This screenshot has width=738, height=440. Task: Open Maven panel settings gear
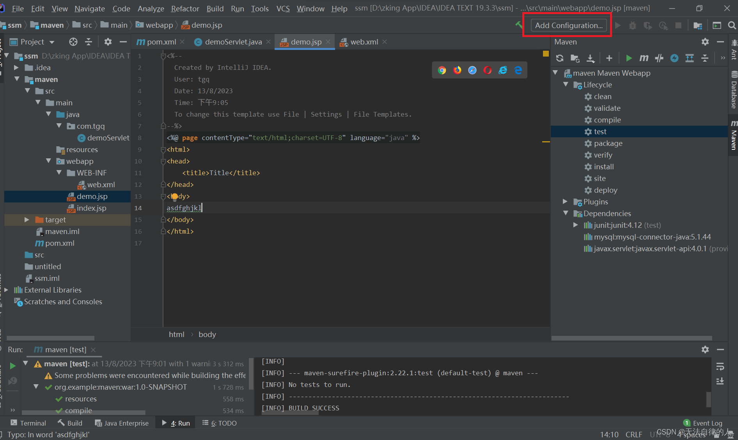pos(705,42)
